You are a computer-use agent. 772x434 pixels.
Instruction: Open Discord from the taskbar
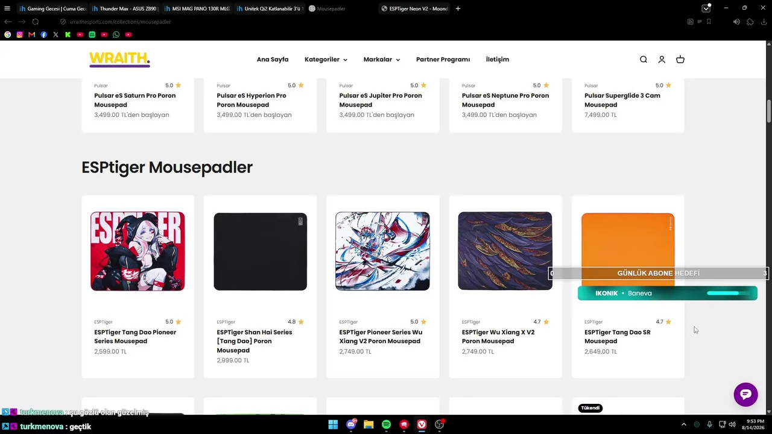351,425
